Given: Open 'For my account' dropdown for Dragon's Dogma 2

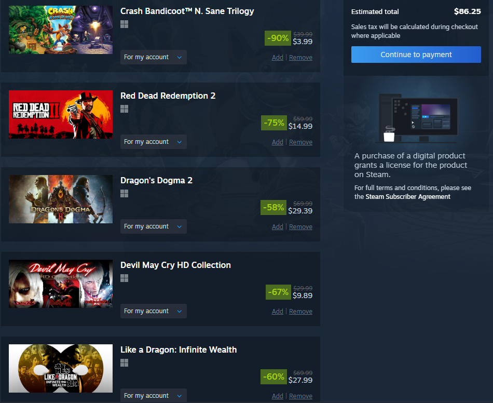Looking at the screenshot, I should click(x=154, y=226).
